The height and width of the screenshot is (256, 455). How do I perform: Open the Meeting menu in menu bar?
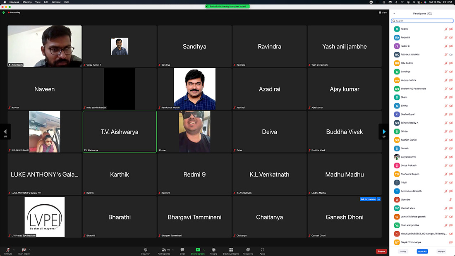point(27,2)
